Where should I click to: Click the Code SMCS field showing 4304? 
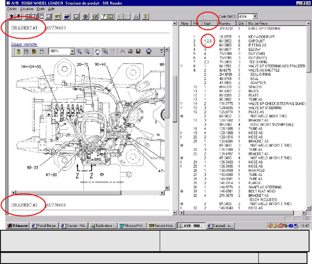click(x=245, y=16)
